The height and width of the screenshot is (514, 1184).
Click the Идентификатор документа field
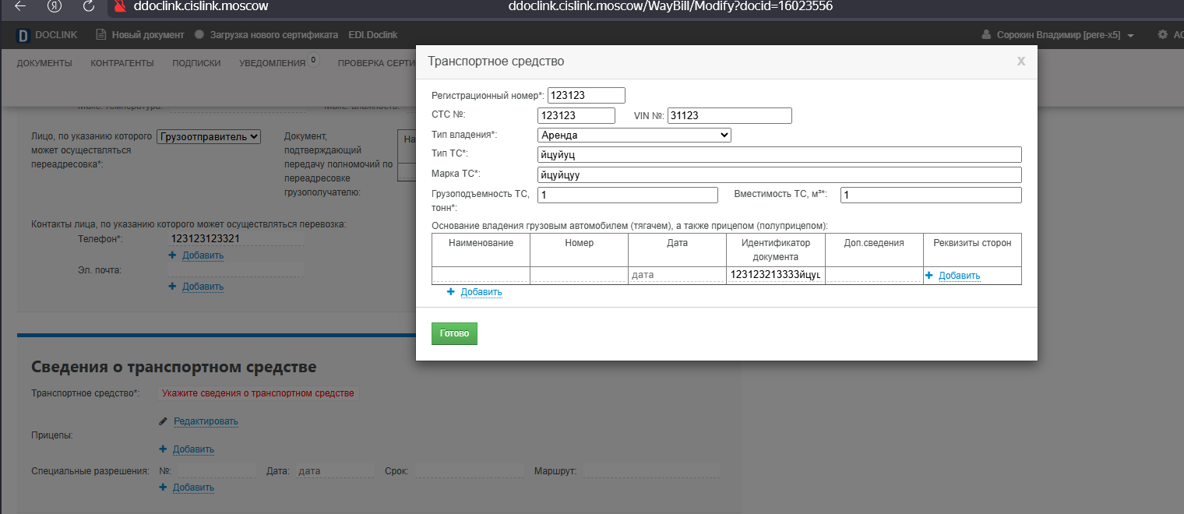click(x=775, y=275)
